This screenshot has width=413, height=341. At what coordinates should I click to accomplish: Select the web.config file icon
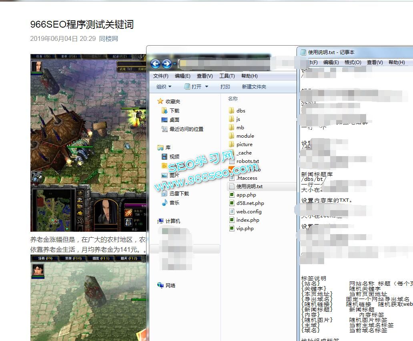(x=232, y=211)
